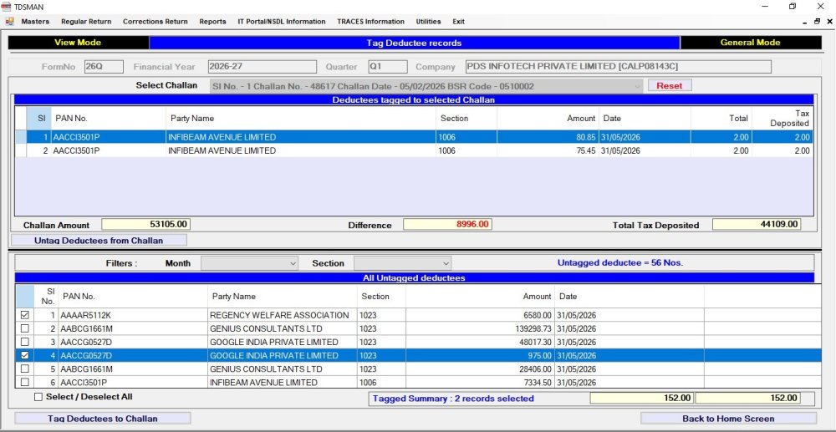Click the Difference amount field 8996.00

click(x=447, y=224)
